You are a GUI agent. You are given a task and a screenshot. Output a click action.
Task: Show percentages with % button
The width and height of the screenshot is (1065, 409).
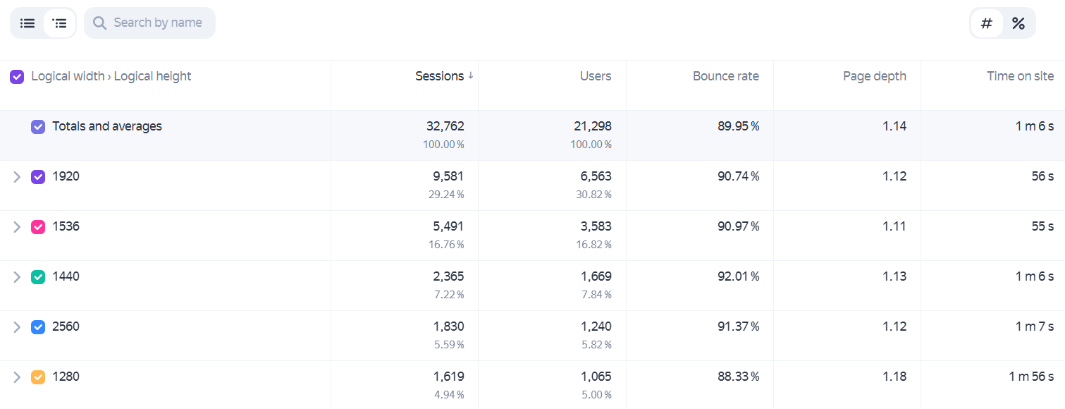pyautogui.click(x=1018, y=23)
